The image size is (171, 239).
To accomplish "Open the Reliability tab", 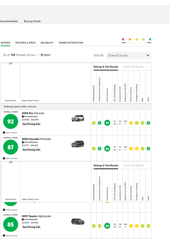I will tap(47, 43).
